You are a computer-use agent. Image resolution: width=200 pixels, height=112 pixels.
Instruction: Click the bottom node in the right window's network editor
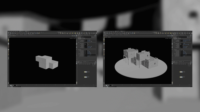[x=181, y=77]
